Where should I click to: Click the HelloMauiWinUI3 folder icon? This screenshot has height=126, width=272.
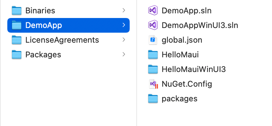(153, 69)
